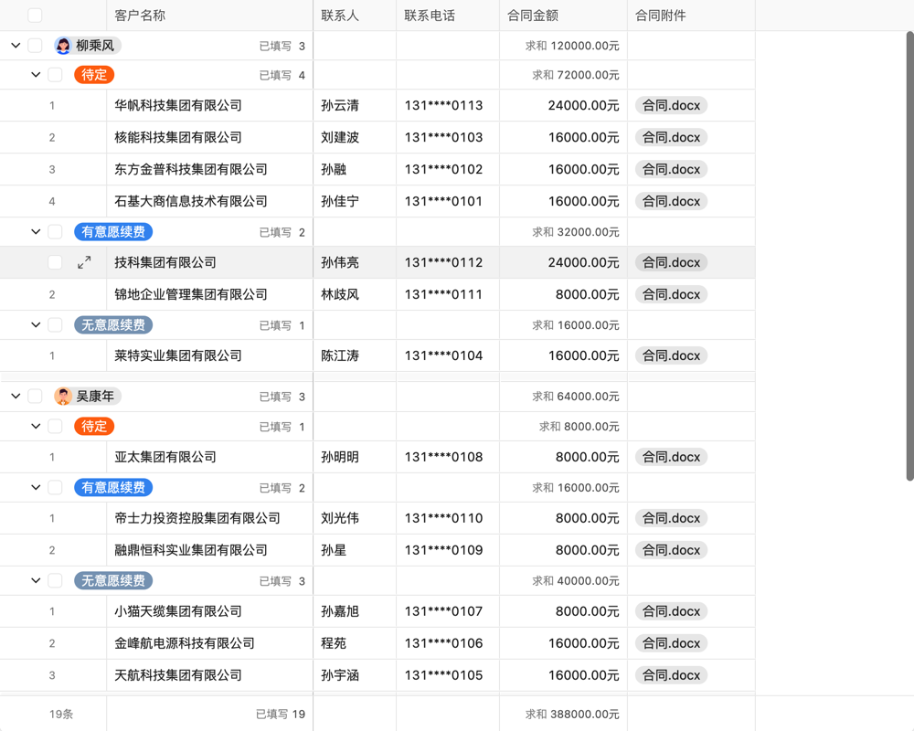Open record detail via expand icon on 技科集团有限公司

[84, 262]
